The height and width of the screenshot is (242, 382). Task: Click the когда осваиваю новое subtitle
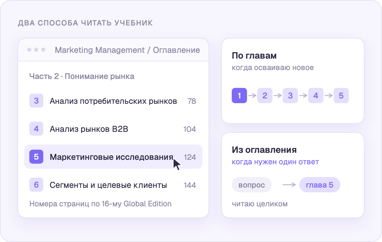point(273,68)
